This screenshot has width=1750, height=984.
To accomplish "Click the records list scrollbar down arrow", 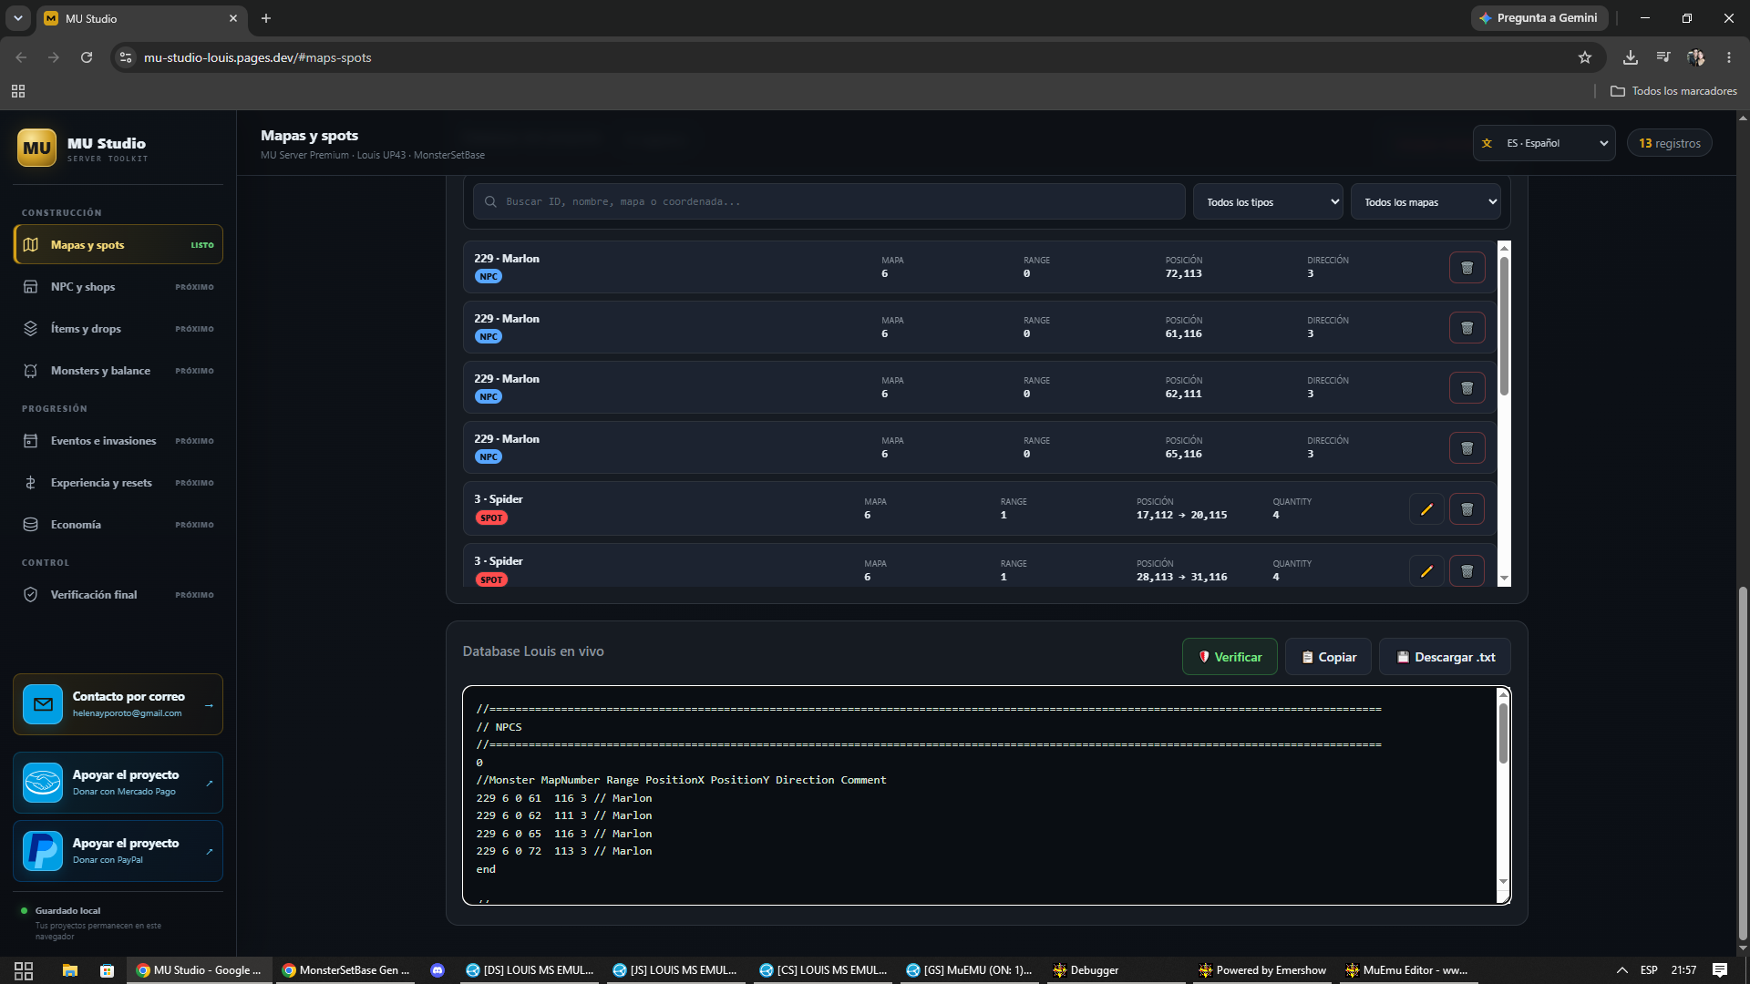I will tap(1504, 579).
